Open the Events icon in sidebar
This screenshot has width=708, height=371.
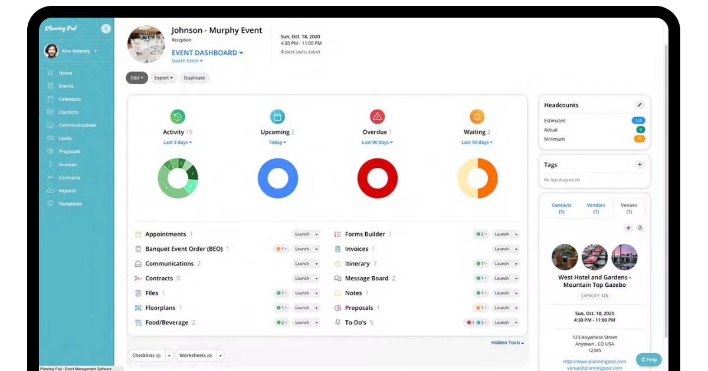[x=51, y=86]
